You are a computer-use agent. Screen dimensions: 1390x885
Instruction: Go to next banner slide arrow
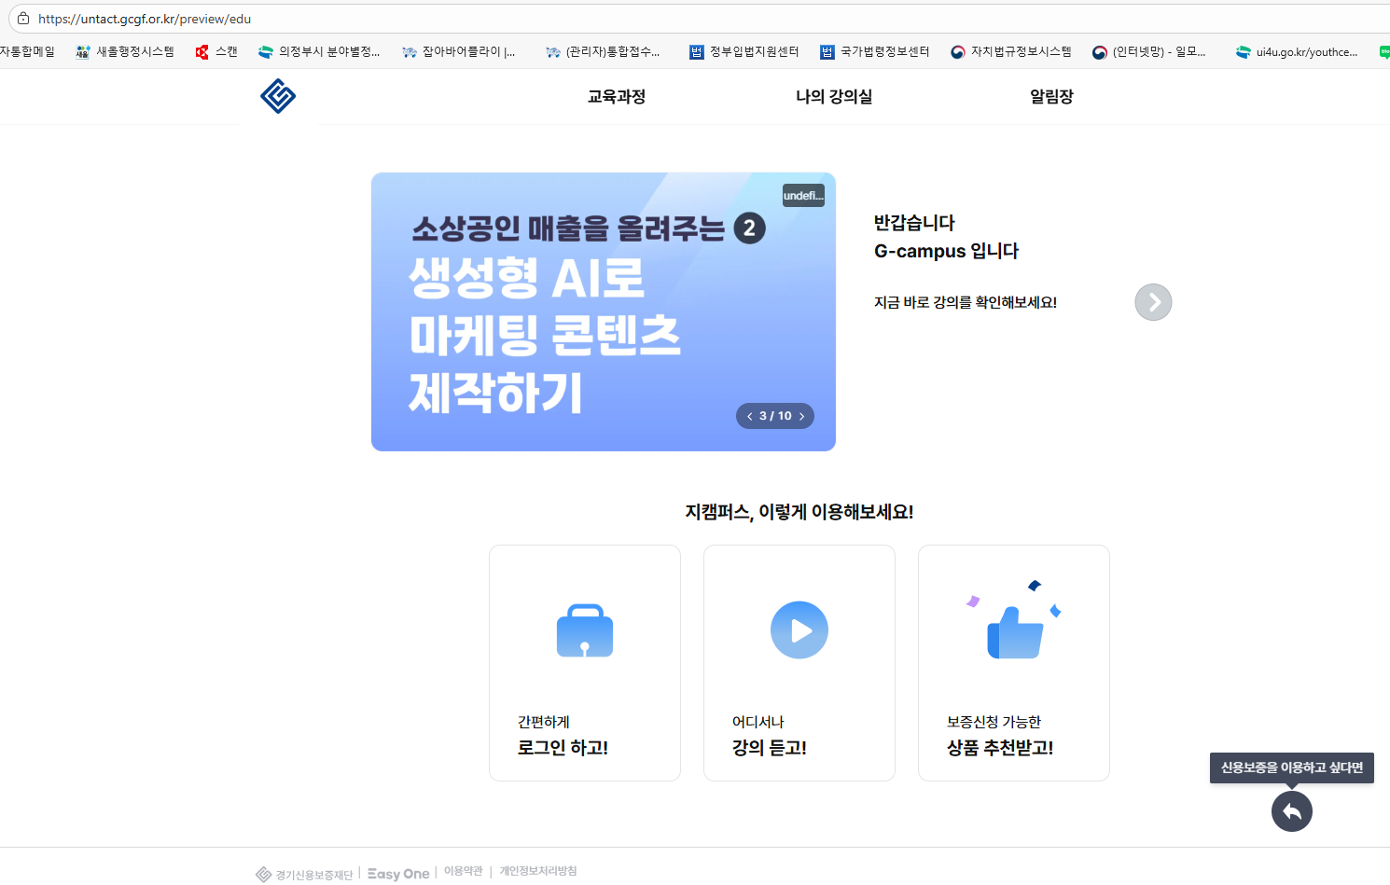tap(801, 416)
